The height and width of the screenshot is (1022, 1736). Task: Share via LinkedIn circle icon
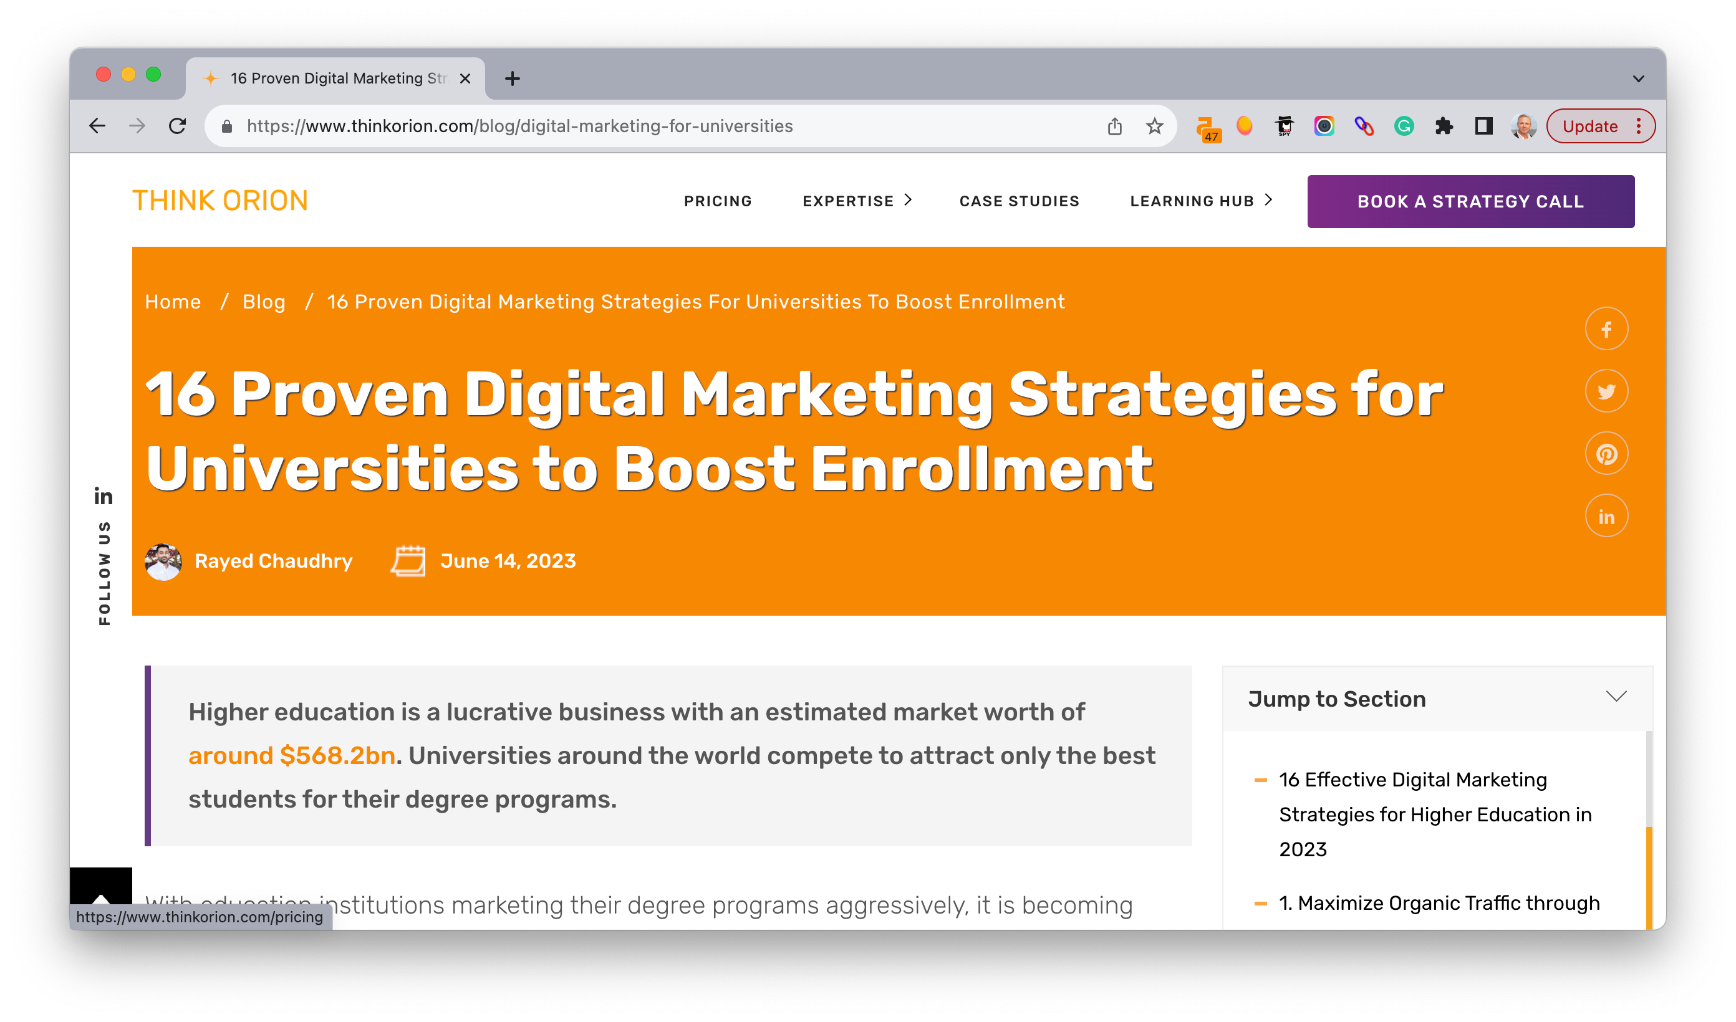[x=1606, y=517]
